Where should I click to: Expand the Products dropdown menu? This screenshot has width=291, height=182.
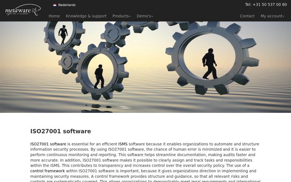(122, 16)
